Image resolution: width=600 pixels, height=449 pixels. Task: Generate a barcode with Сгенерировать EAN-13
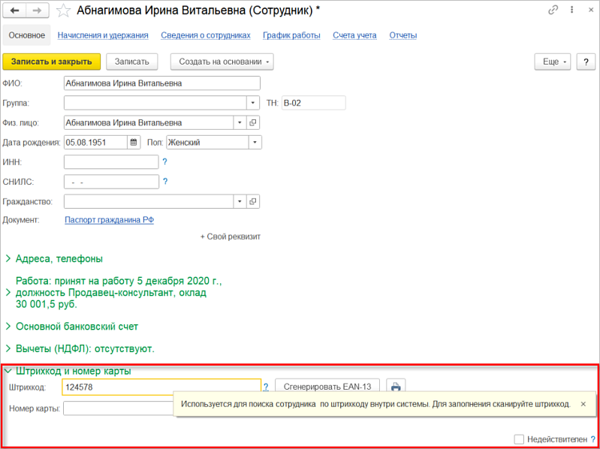pyautogui.click(x=327, y=387)
